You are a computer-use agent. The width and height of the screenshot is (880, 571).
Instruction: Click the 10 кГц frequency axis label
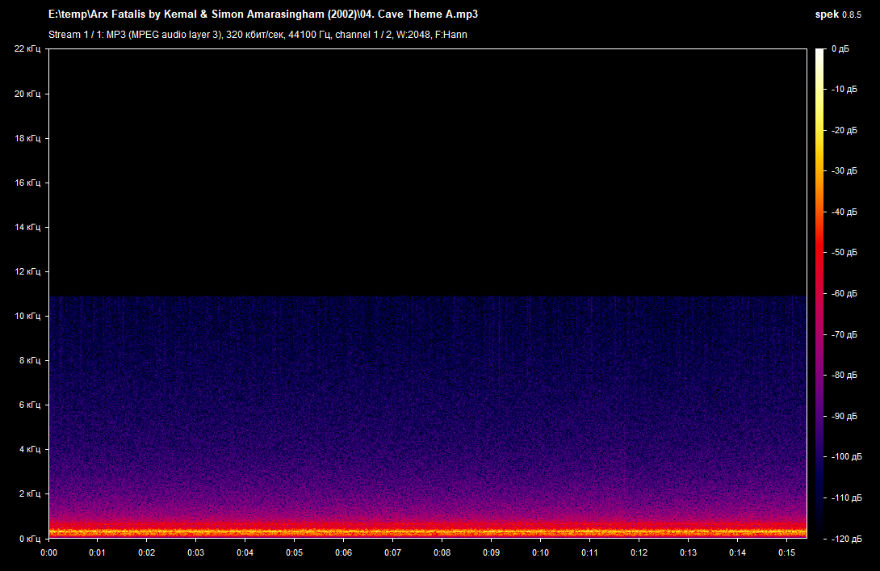pos(27,316)
